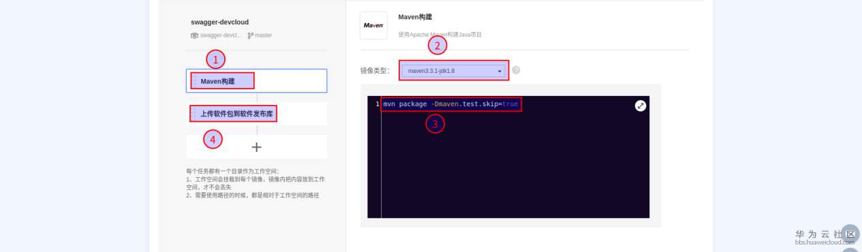Click the Maven构建 header title

pos(415,16)
